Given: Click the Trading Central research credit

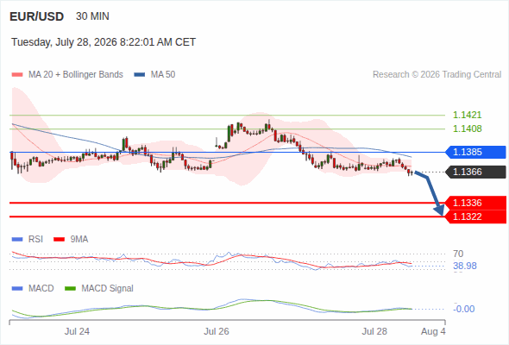Looking at the screenshot, I should (x=437, y=75).
